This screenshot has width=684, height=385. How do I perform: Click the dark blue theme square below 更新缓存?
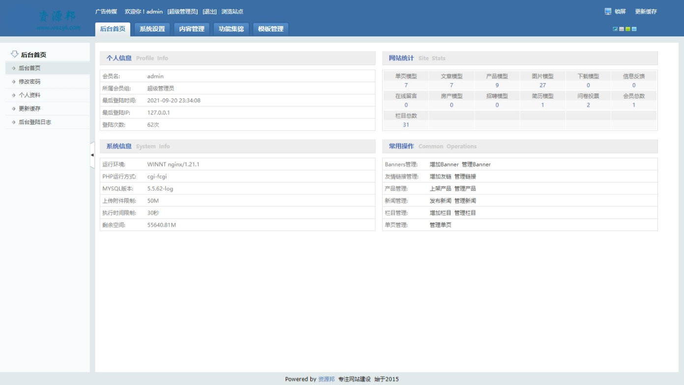(x=615, y=29)
